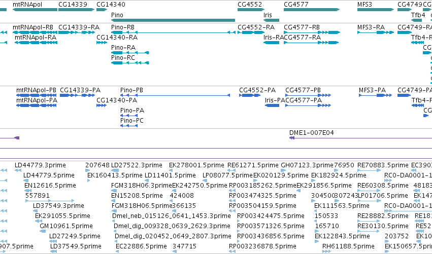Screen dimensions: 432x254
Task: Select protein mtRNApol-PB
Action: pos(36,90)
